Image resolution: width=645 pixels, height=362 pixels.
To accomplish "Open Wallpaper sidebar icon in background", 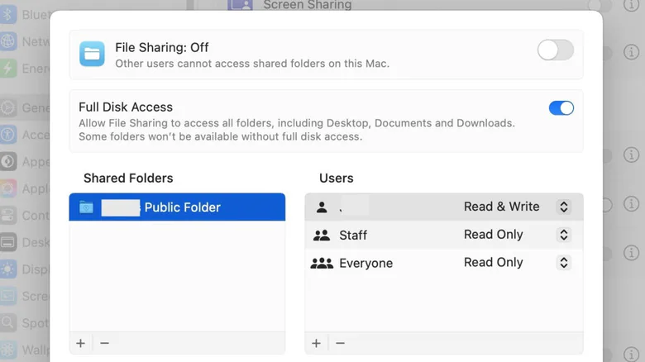I will tap(8, 350).
